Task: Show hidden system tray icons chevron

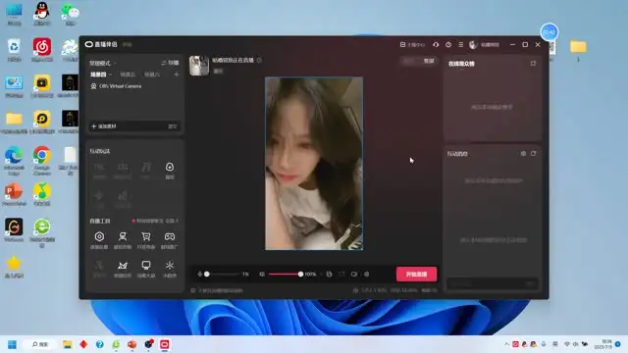Action: pos(506,344)
